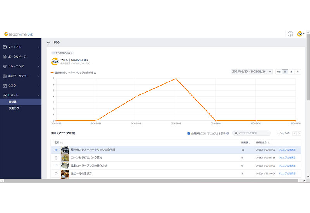310x213 pixels.
Task: Open the user avatar menu
Action: pyautogui.click(x=300, y=34)
